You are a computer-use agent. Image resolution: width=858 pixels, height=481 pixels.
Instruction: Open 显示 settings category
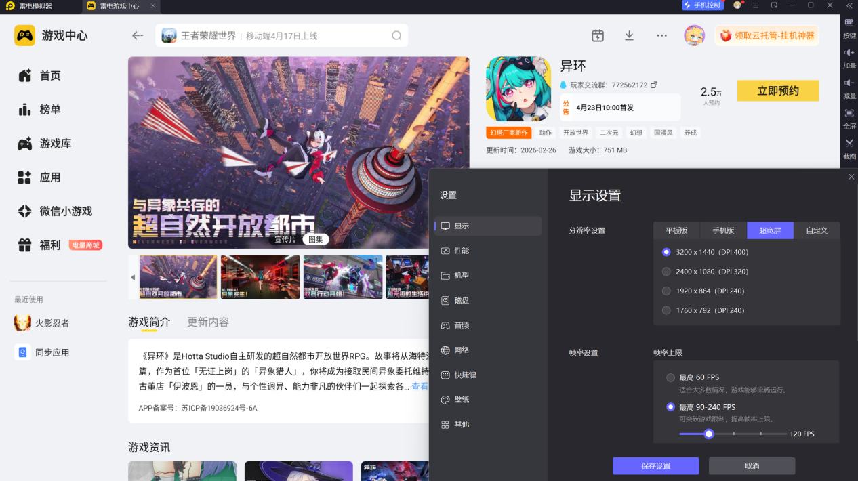click(x=488, y=226)
